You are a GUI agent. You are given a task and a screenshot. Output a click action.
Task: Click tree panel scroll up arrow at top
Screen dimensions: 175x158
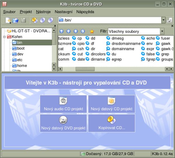tap(54, 30)
